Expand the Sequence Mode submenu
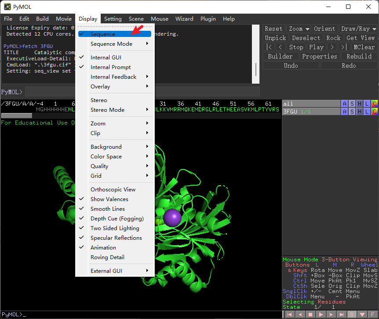 pos(111,44)
